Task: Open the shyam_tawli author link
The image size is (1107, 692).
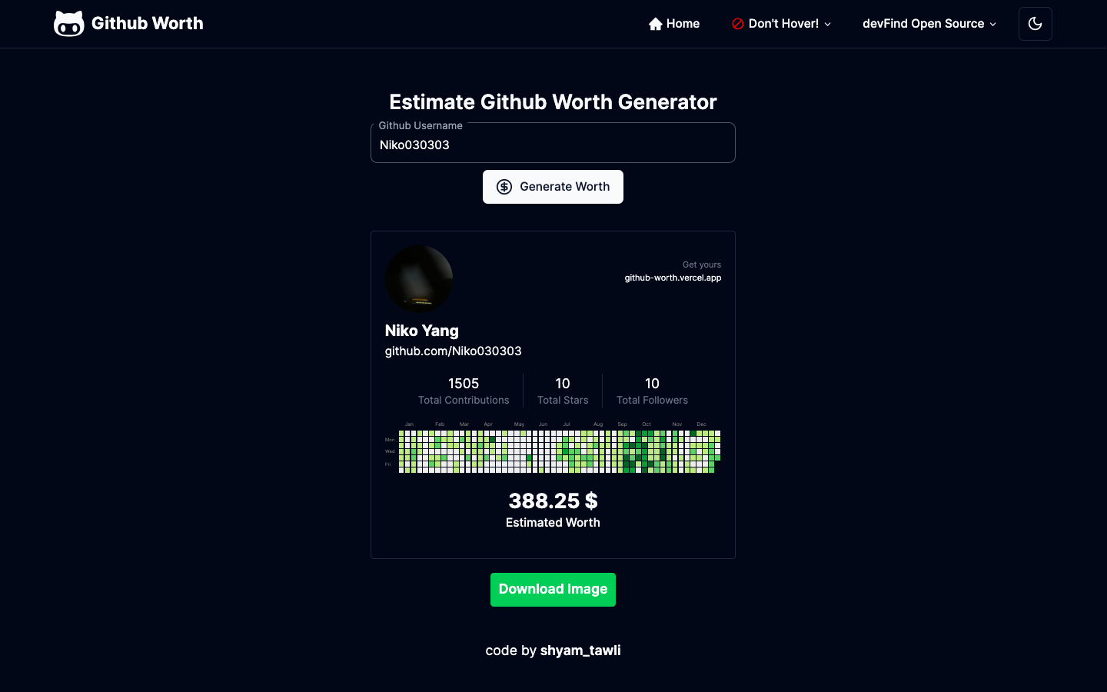Action: tap(580, 650)
